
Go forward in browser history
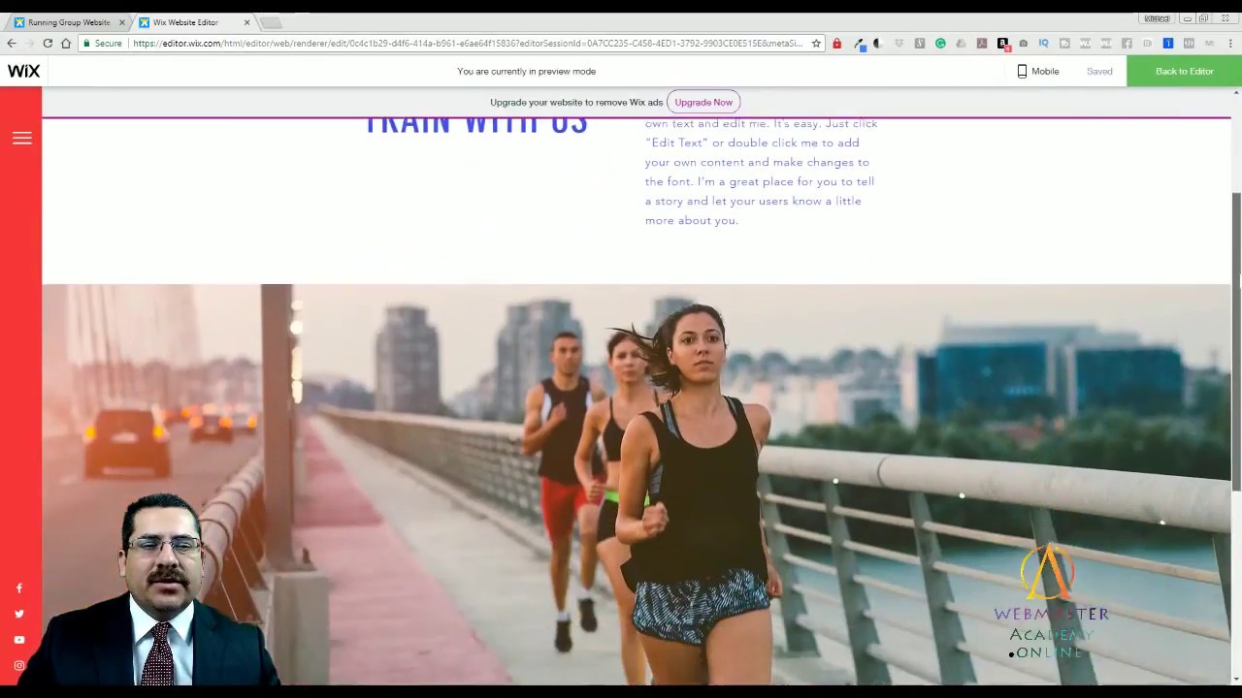click(x=29, y=44)
